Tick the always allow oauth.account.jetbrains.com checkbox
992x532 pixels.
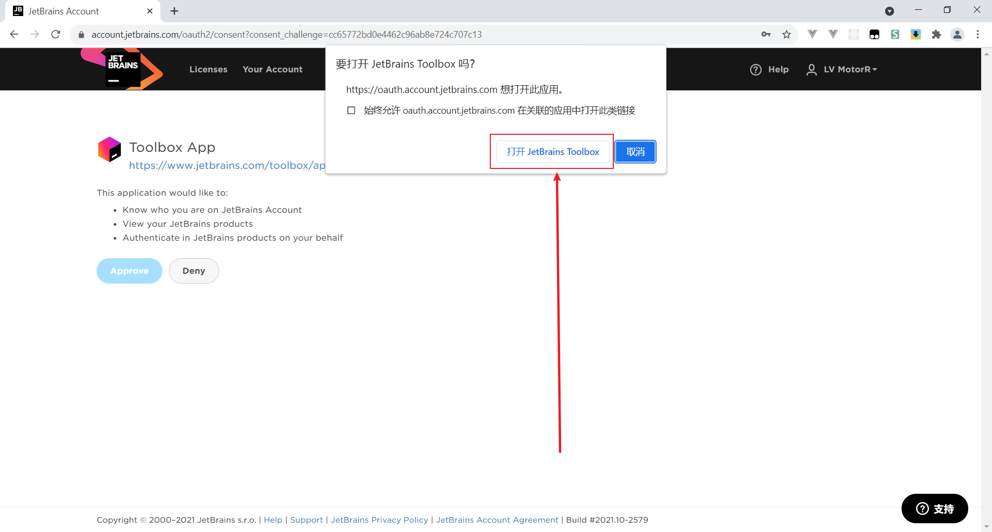351,110
